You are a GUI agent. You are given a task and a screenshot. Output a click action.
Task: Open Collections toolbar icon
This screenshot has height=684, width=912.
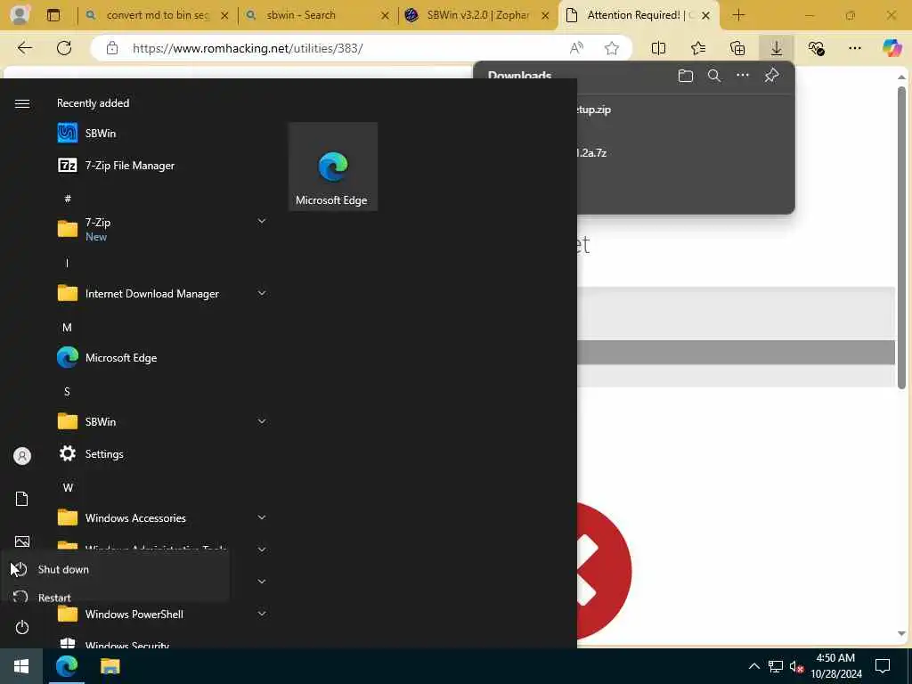[737, 48]
